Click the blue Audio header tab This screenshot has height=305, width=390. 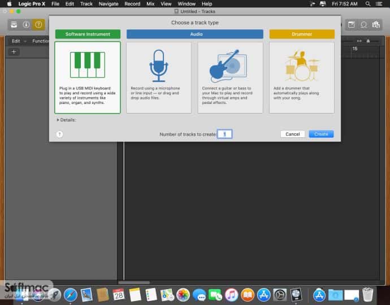coord(195,34)
